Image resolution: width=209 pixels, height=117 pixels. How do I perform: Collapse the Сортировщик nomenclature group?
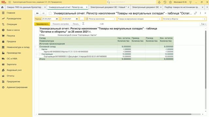click(x=37, y=54)
